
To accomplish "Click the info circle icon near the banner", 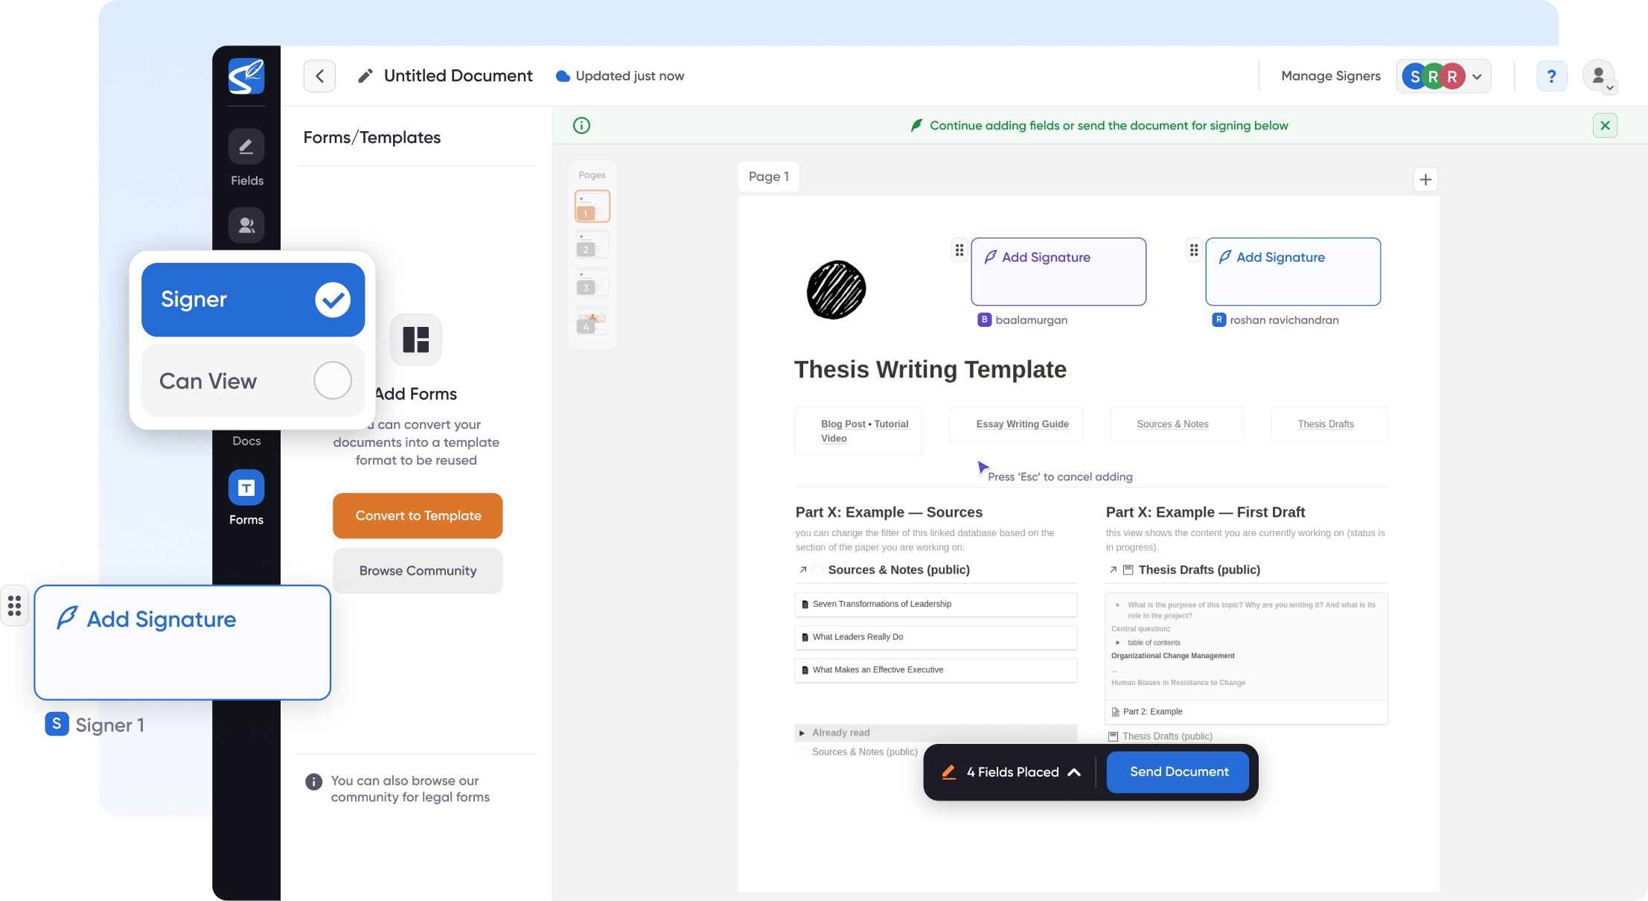I will point(581,125).
